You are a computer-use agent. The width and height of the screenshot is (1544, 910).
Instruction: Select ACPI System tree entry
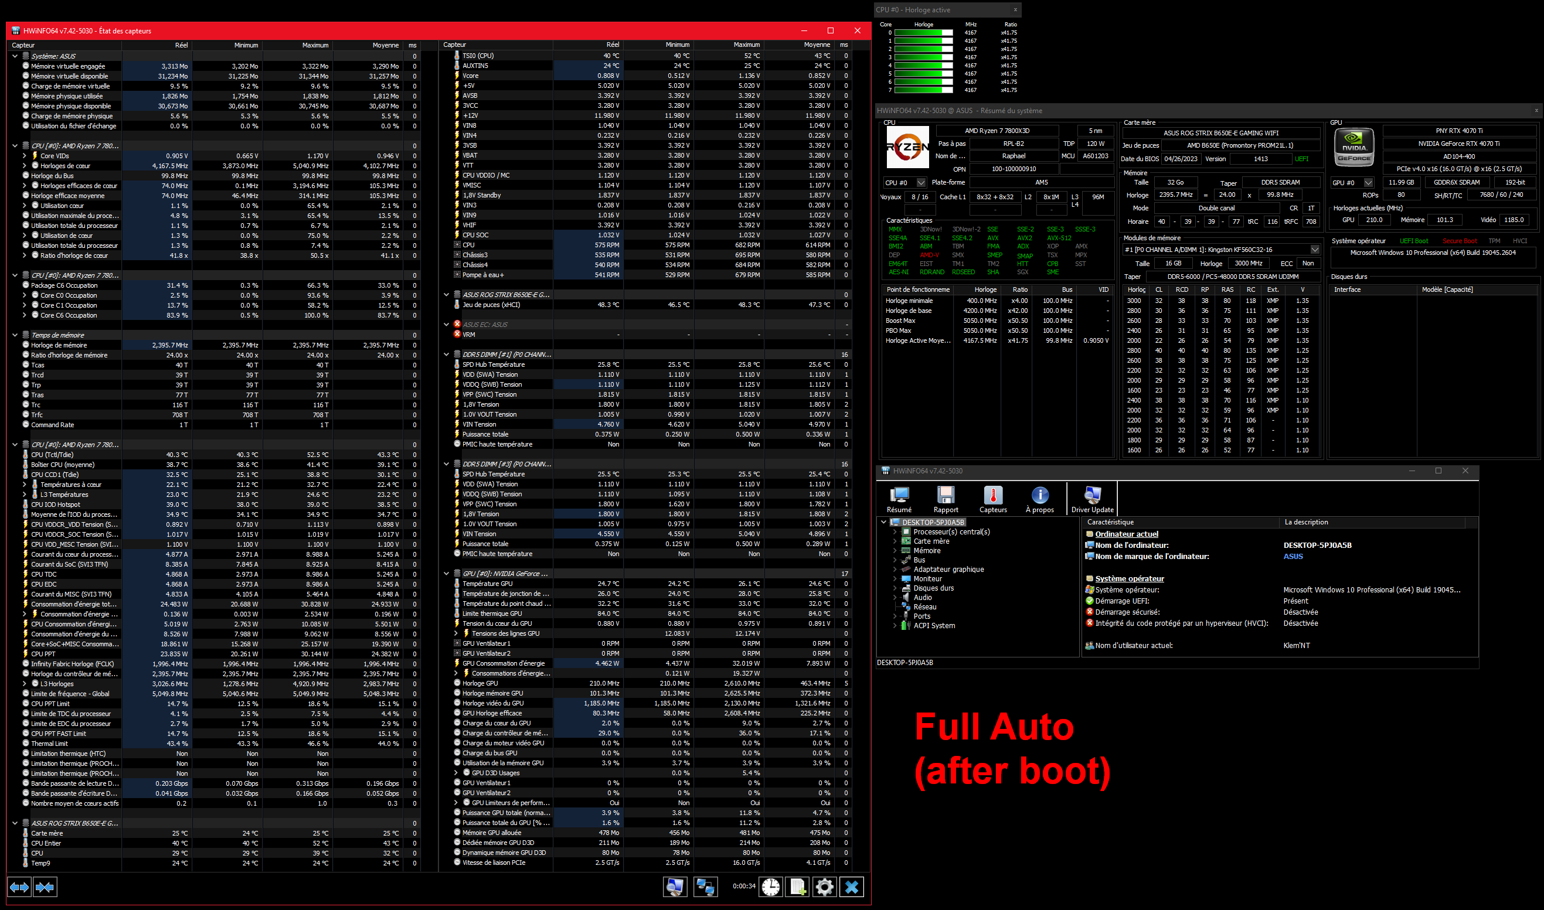pos(934,625)
